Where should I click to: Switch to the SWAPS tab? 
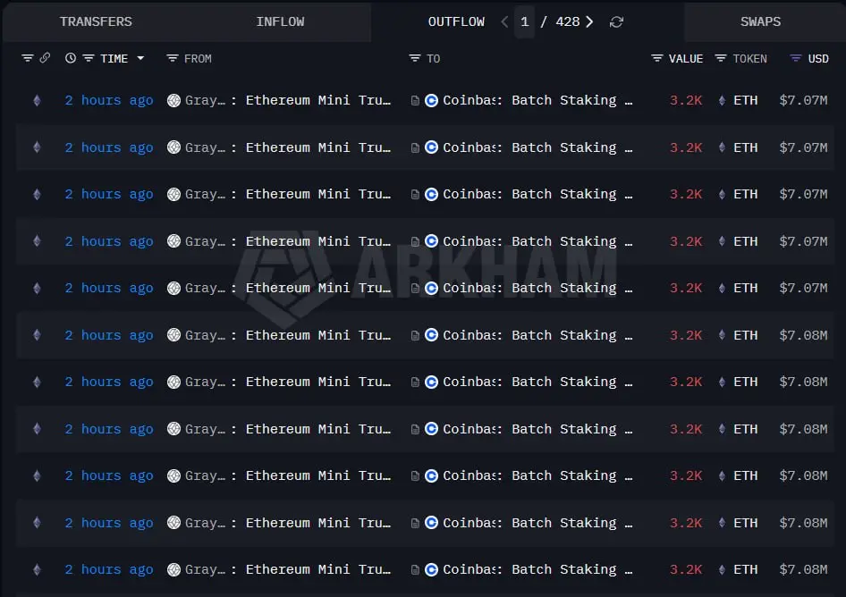[x=760, y=21]
